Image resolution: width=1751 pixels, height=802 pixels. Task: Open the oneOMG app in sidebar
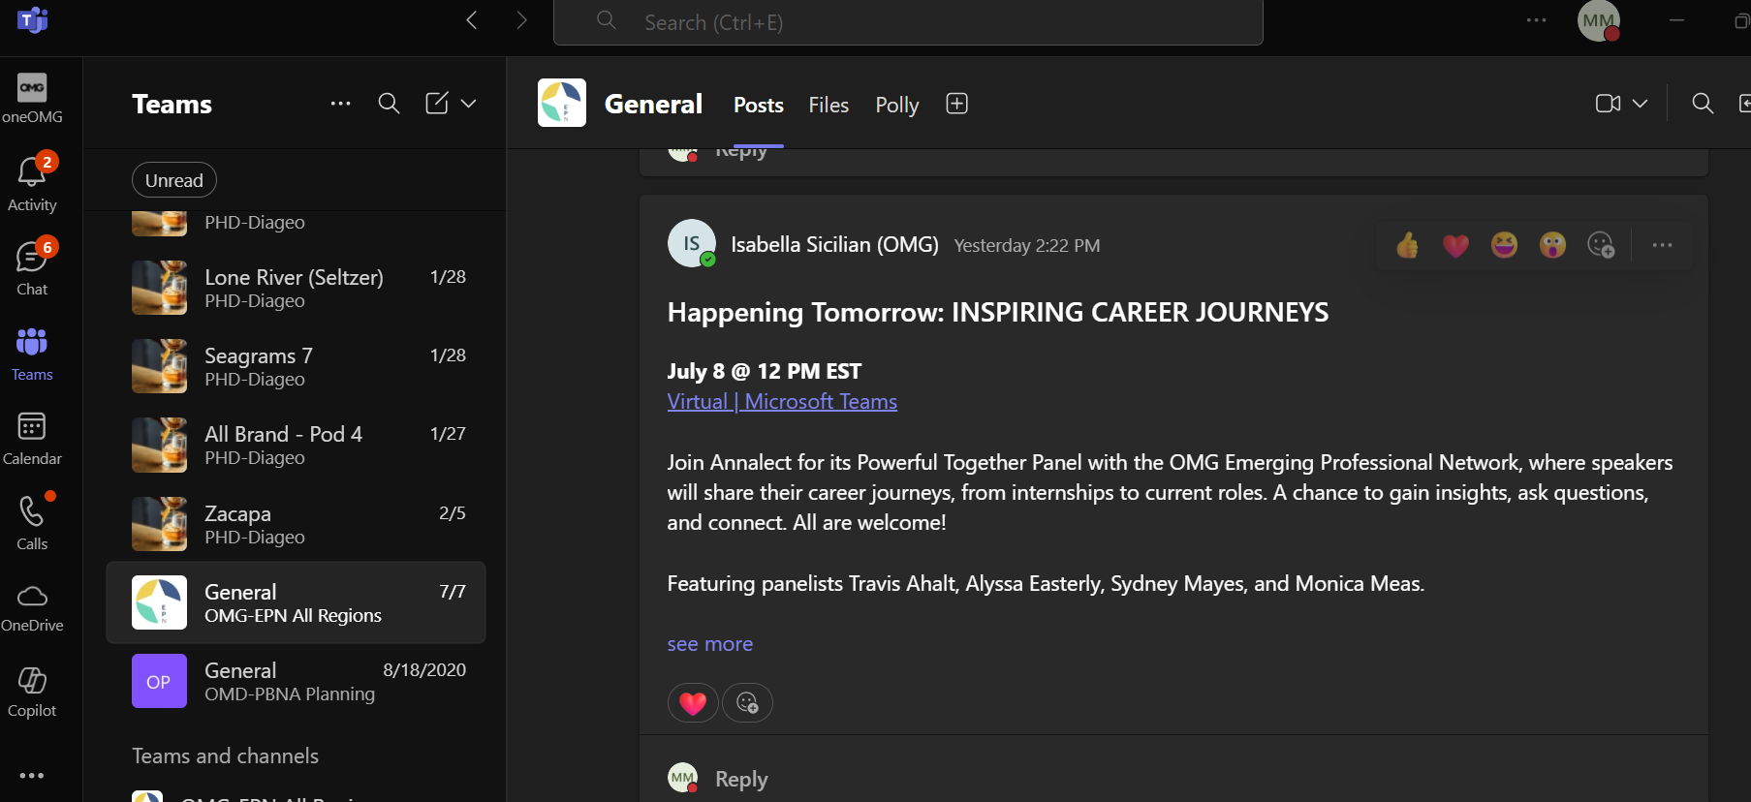[32, 99]
